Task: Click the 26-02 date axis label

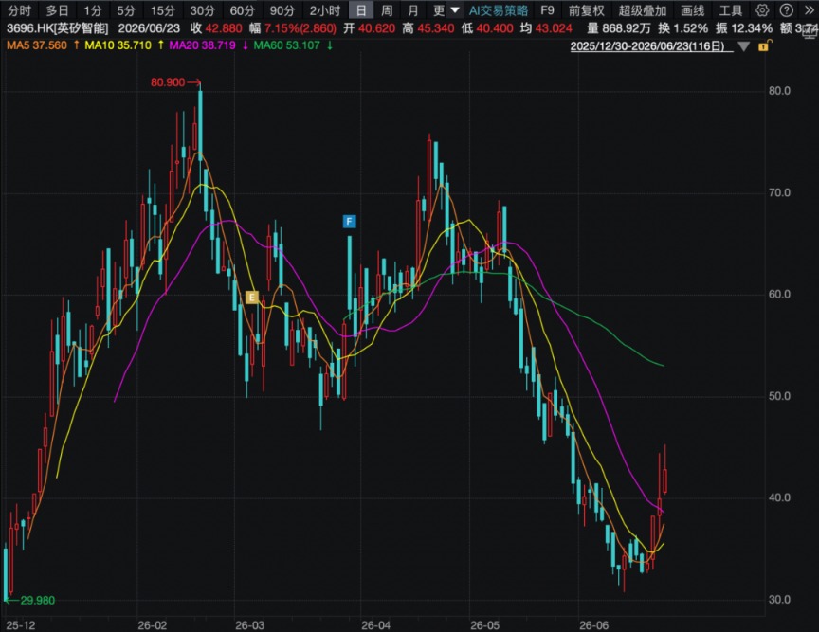Action: click(153, 625)
